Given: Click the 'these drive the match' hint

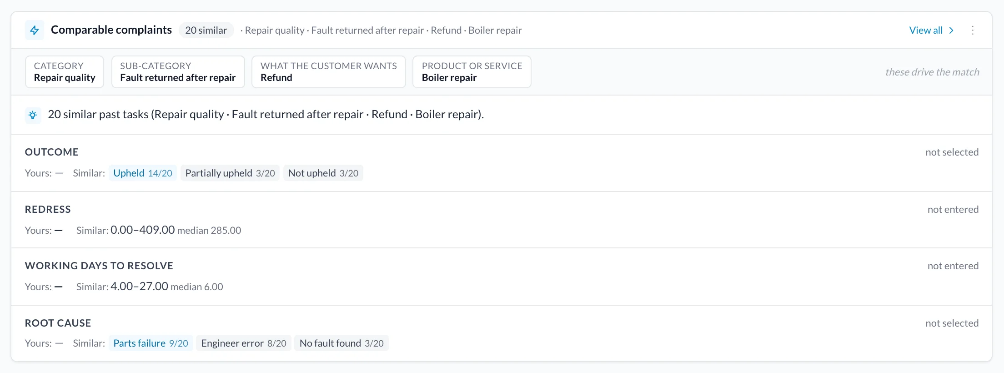Looking at the screenshot, I should (x=932, y=72).
